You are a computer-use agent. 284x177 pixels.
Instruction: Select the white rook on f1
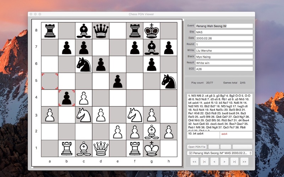pos(135,149)
